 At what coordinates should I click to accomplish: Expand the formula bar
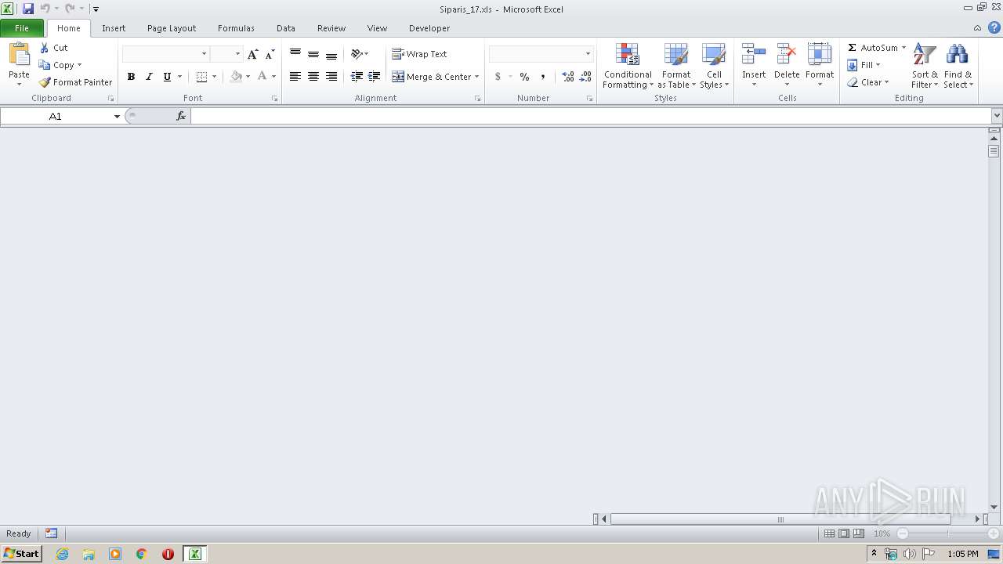pos(996,116)
